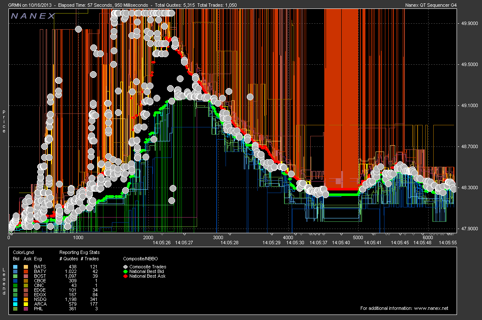Click ARCA trade count 177
The width and height of the screenshot is (482, 320).
93,304
